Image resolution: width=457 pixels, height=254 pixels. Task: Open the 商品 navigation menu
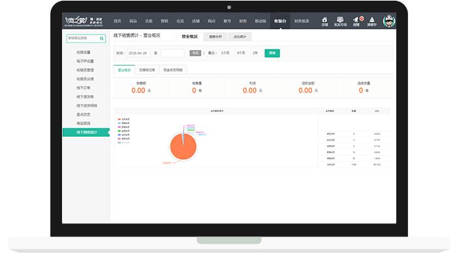tap(133, 21)
